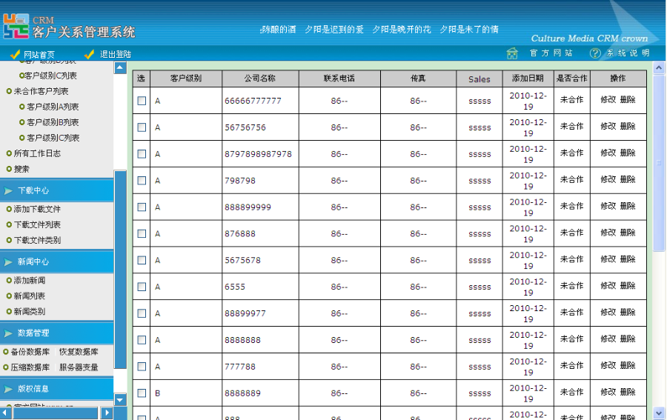Click the sidebar vertical scrollbar thumb
667x420 pixels.
(x=120, y=270)
